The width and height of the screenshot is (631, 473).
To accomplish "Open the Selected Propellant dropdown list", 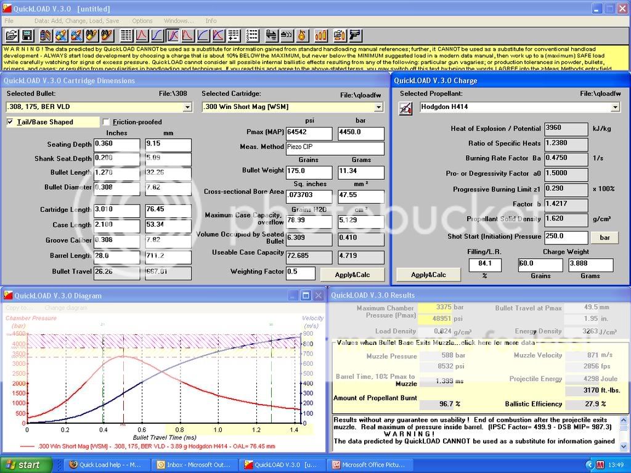I will 614,107.
